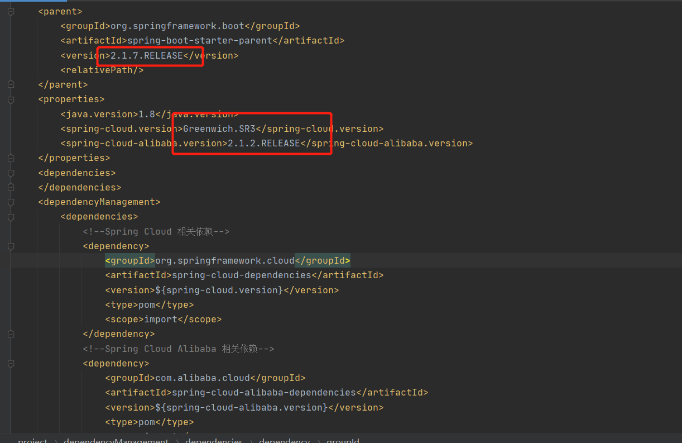Click the <relativePath/> tag
Image resolution: width=682 pixels, height=443 pixels.
[102, 70]
